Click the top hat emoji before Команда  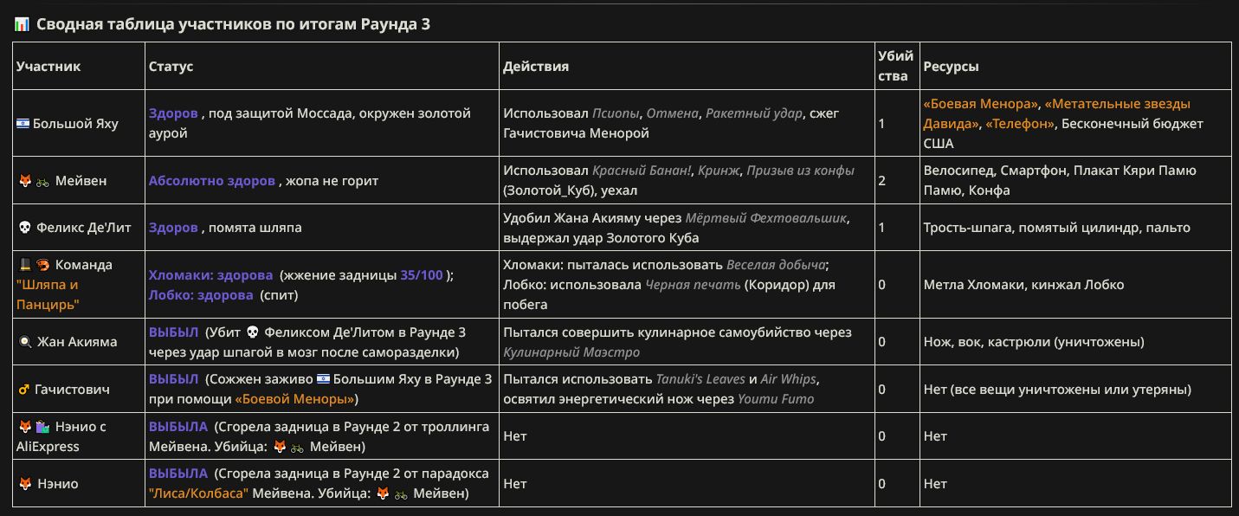coord(24,264)
